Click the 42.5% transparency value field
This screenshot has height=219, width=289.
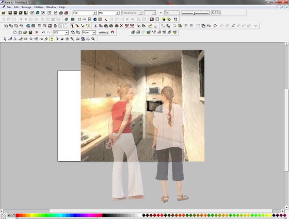click(216, 13)
